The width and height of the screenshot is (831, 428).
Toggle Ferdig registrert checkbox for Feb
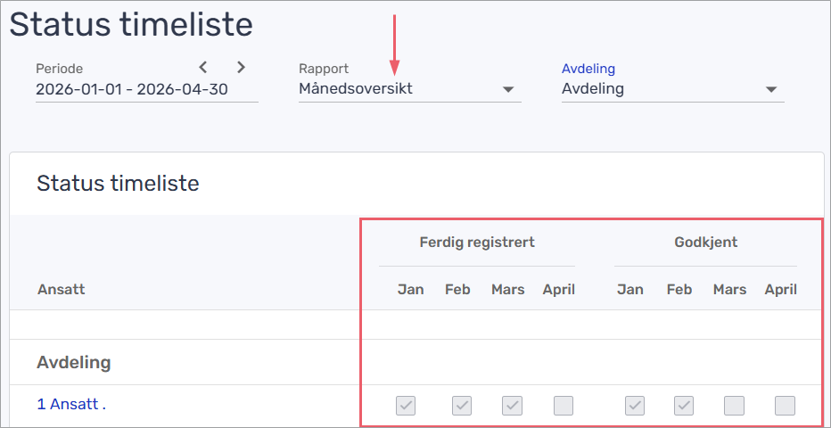point(461,406)
